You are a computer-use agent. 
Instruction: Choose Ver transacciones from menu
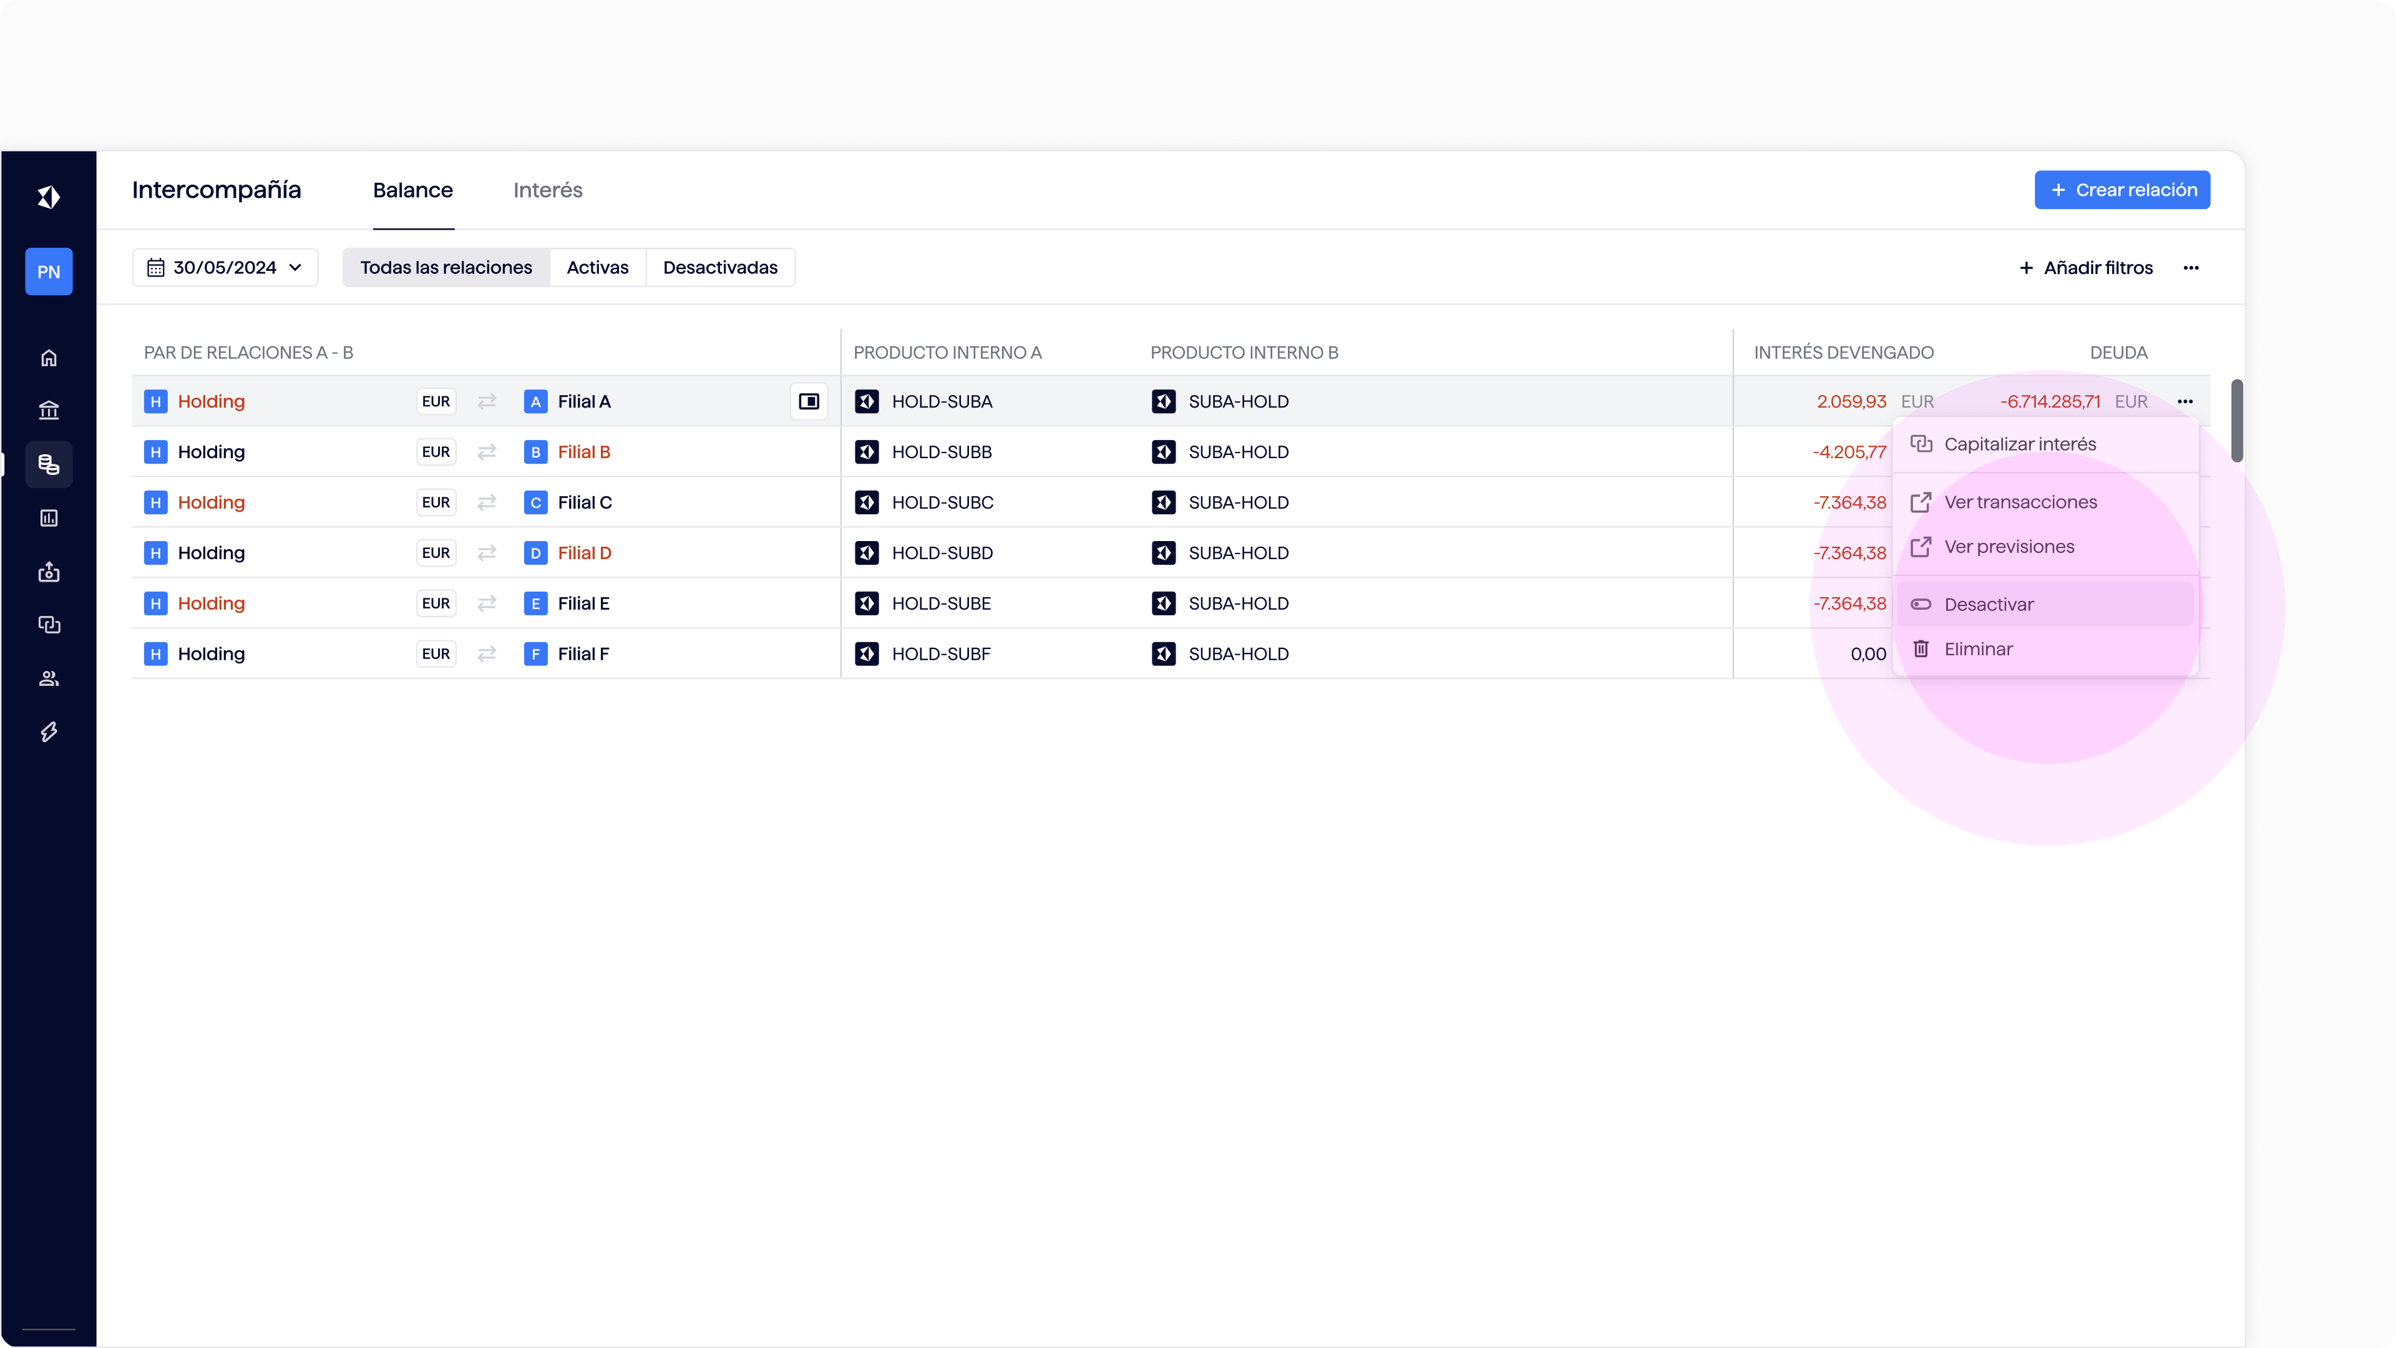tap(2045, 502)
